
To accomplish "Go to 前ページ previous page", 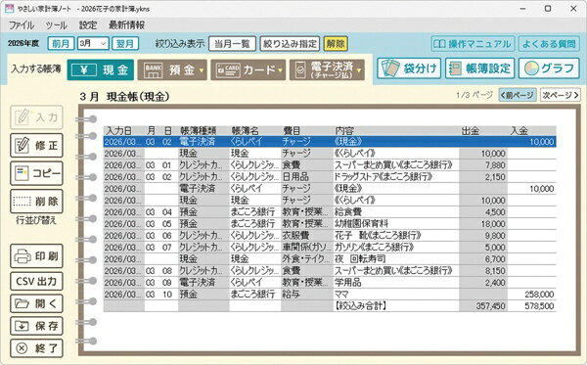I will 518,95.
